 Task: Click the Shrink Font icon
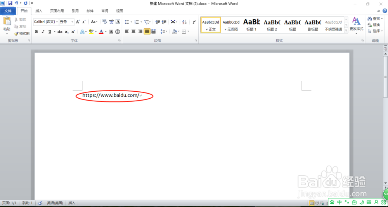point(84,22)
